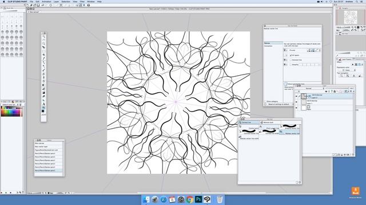
Task: Select the New vector layer history entry
Action: click(x=49, y=147)
